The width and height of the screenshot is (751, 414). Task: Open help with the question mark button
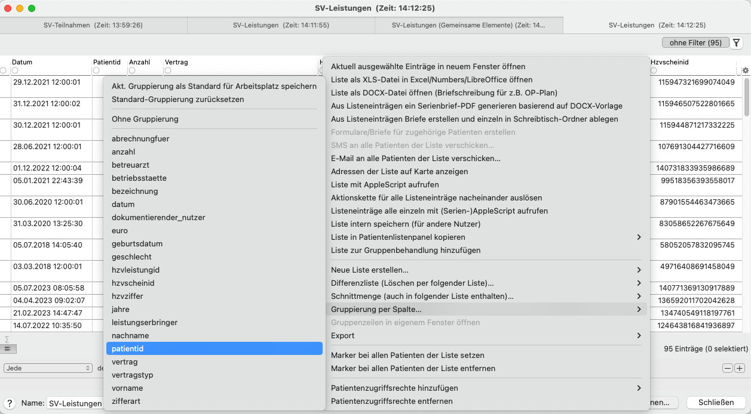pyautogui.click(x=10, y=403)
